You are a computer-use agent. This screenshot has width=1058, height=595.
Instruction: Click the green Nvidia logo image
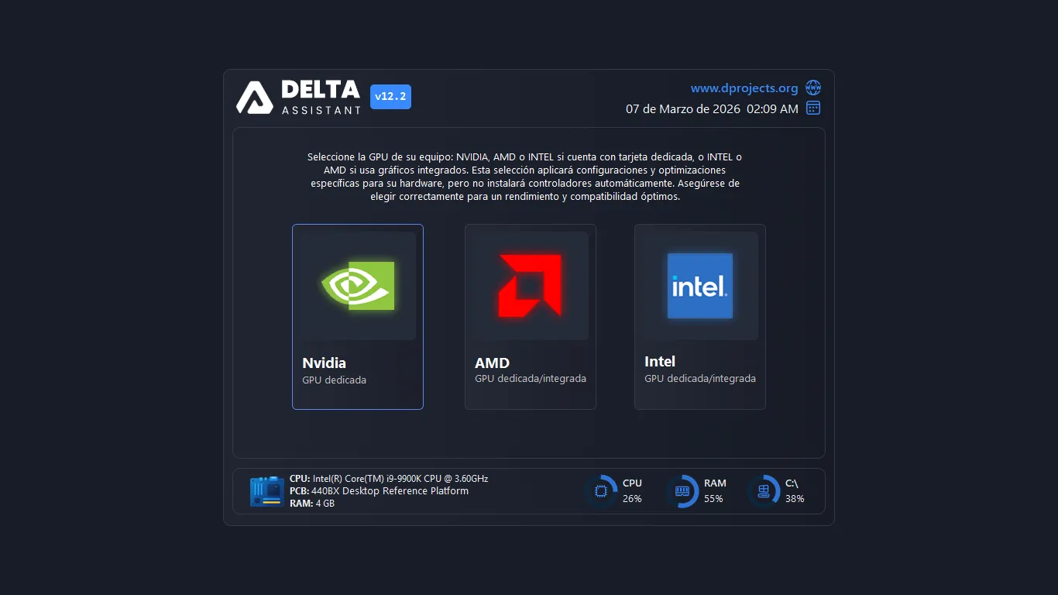tap(358, 286)
